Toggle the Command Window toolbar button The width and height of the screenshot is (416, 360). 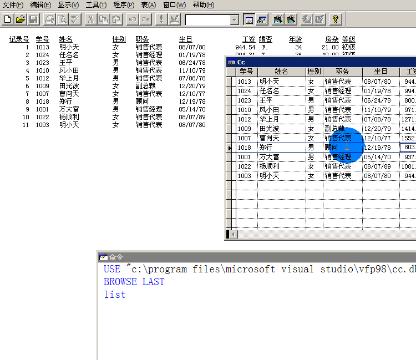(x=249, y=19)
